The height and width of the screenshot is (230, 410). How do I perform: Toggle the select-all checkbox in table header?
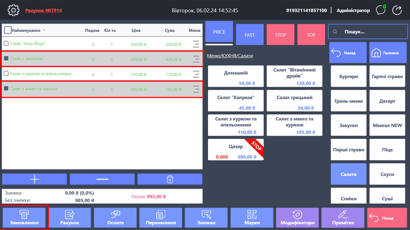click(x=7, y=30)
